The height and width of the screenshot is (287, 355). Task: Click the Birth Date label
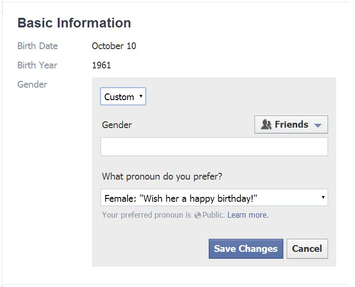pos(38,46)
